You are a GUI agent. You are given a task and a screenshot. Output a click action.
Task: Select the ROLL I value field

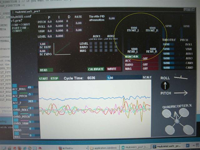(x=59, y=26)
